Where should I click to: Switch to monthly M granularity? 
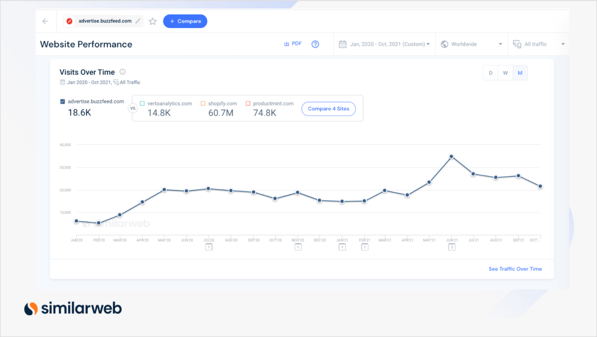point(520,73)
